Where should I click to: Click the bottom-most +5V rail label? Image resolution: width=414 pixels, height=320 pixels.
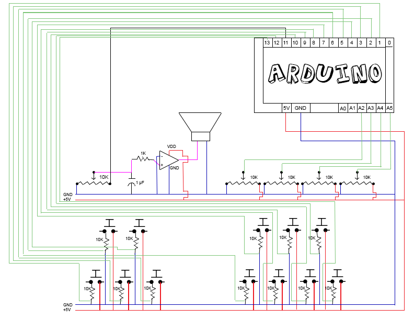click(67, 310)
